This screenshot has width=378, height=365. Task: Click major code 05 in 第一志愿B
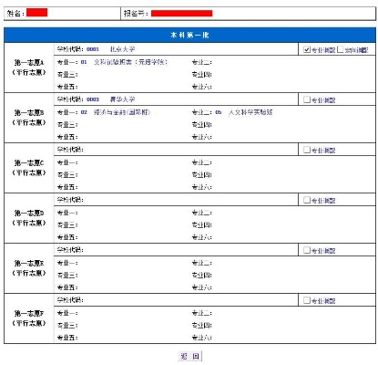click(x=219, y=112)
